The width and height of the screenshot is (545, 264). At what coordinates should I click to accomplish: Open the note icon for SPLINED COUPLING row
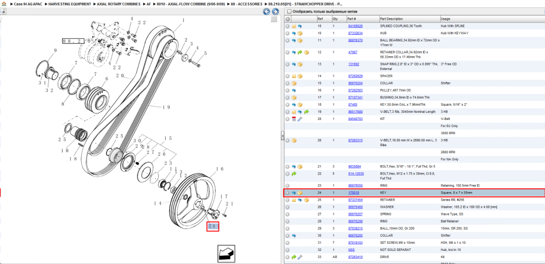(x=294, y=26)
